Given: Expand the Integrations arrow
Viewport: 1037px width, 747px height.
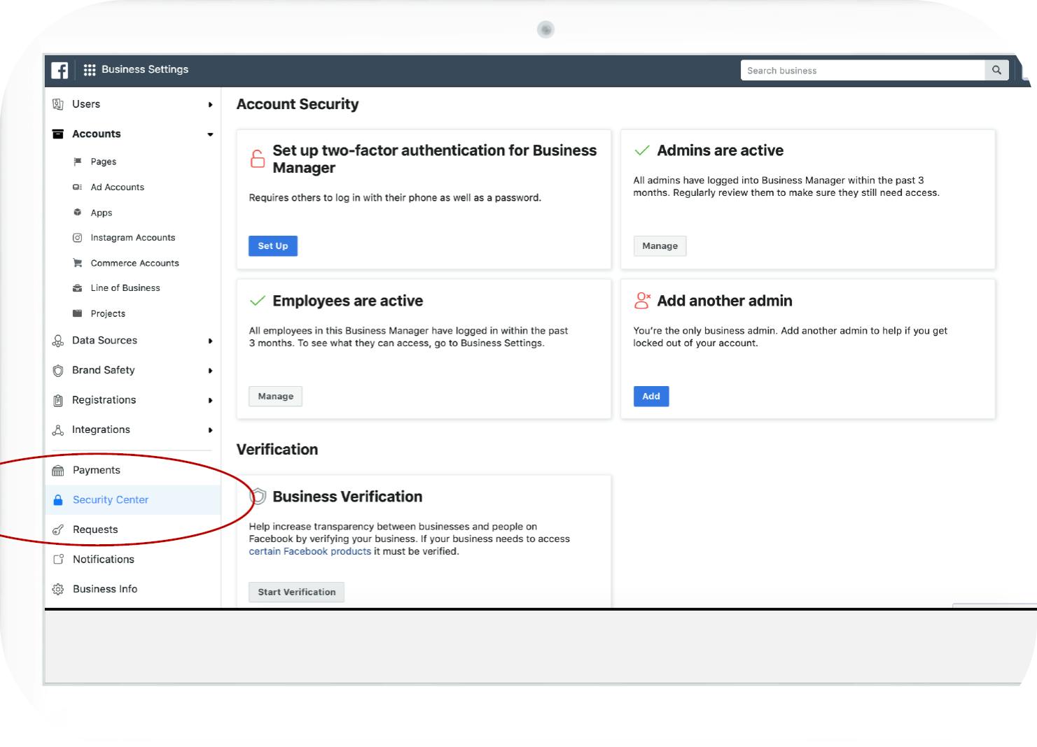Looking at the screenshot, I should tap(210, 430).
